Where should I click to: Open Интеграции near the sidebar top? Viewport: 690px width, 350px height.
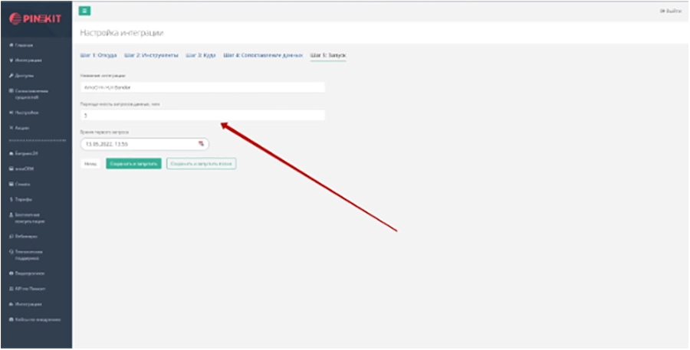(28, 60)
